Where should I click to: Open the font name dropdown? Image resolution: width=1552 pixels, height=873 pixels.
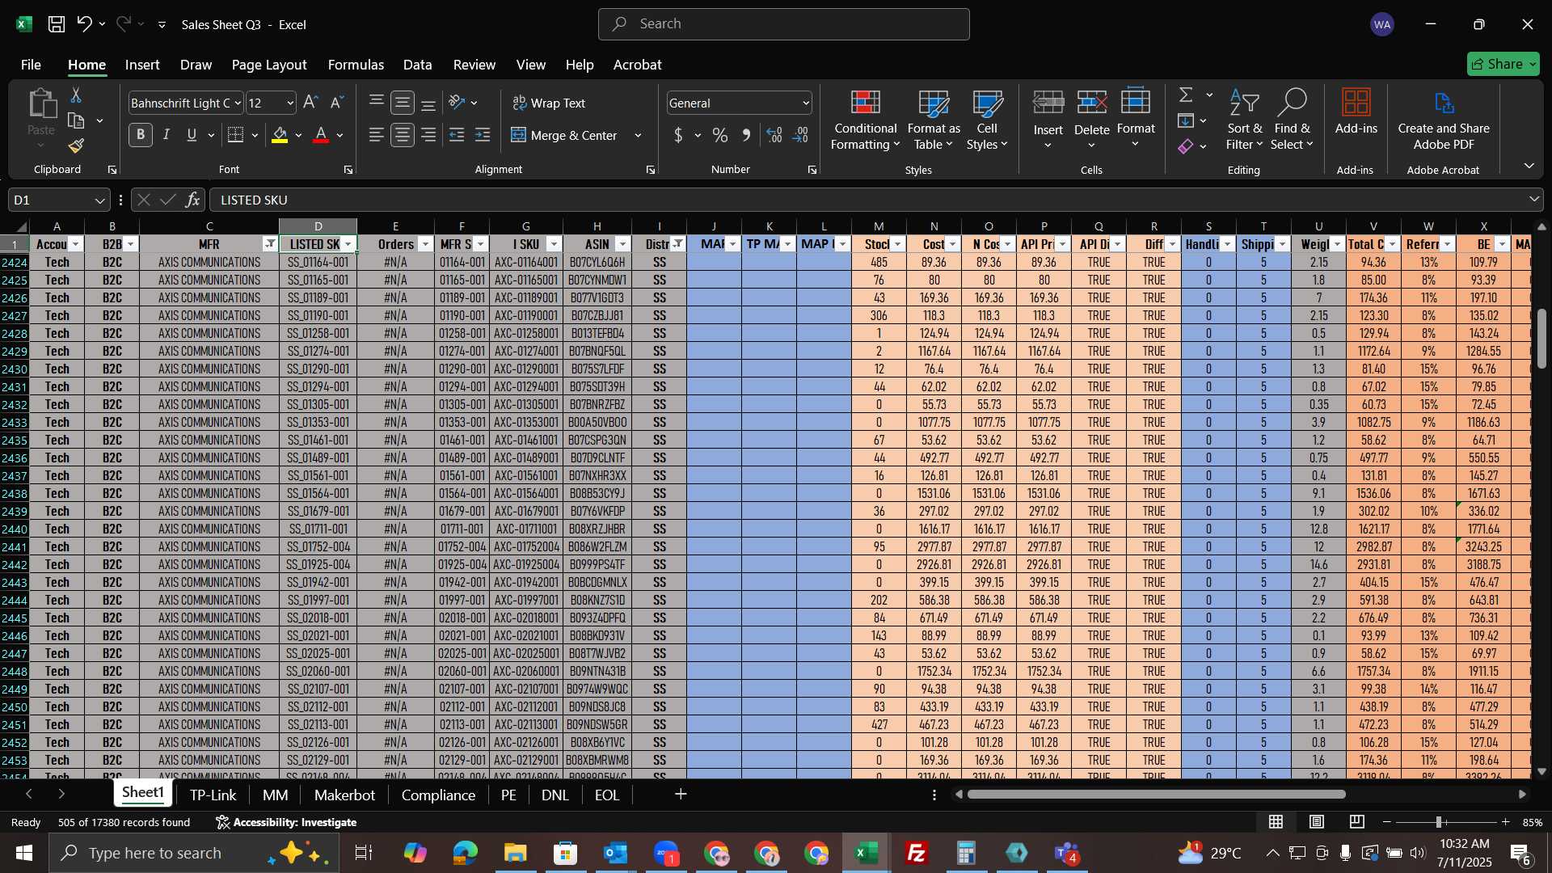(238, 103)
